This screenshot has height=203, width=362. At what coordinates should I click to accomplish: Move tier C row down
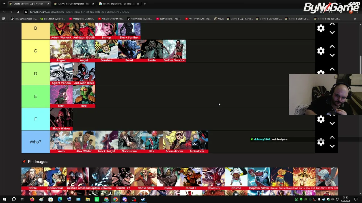[332, 55]
